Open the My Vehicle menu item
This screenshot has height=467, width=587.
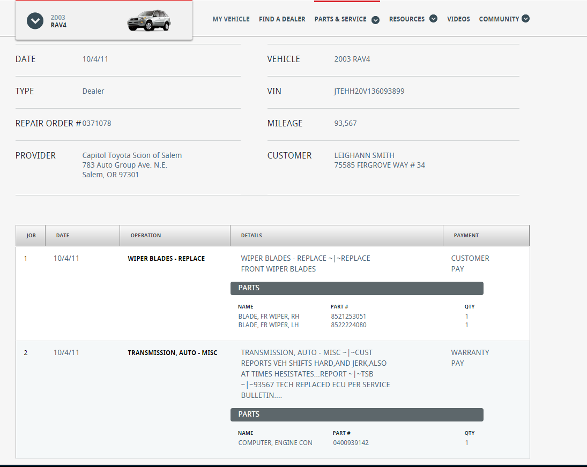231,19
